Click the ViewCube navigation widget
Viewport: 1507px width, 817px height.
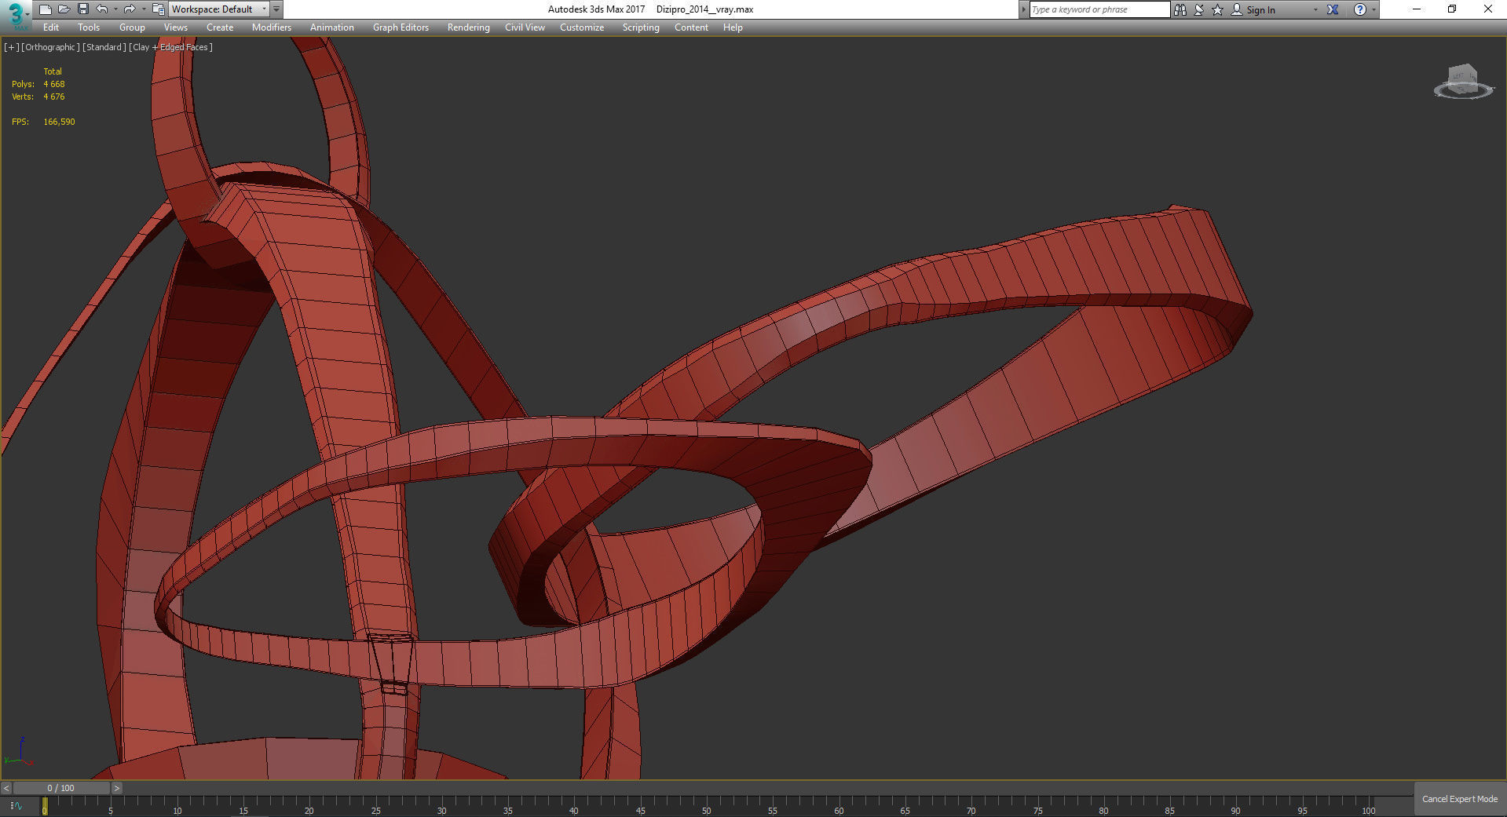click(x=1463, y=82)
